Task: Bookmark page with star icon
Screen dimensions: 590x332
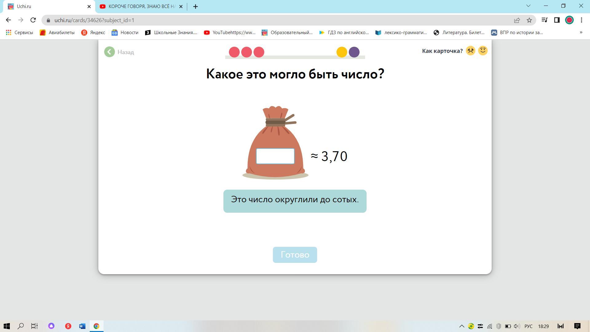Action: click(x=529, y=20)
